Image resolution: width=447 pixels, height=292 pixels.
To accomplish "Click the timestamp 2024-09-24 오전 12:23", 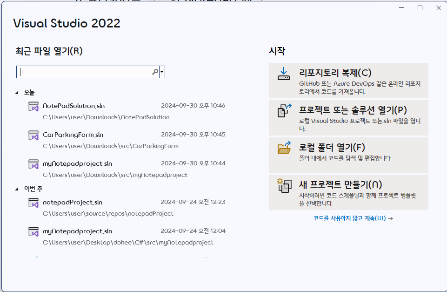I will [x=193, y=202].
